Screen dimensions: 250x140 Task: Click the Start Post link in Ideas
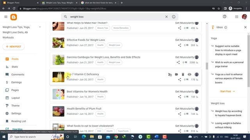click(x=227, y=91)
